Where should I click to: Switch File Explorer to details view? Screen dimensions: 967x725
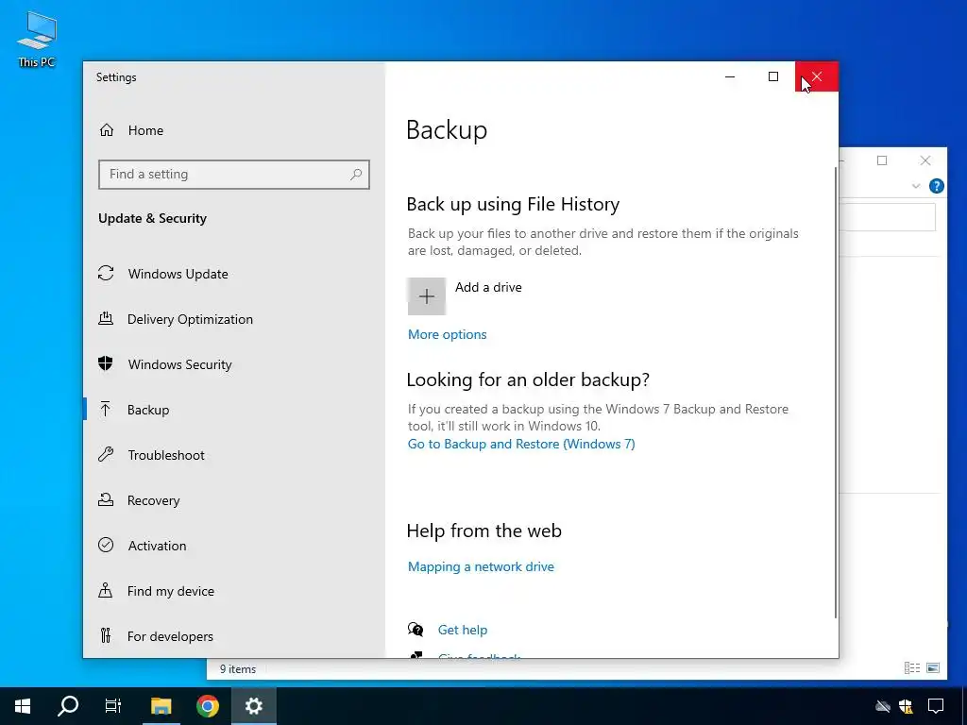tap(912, 668)
